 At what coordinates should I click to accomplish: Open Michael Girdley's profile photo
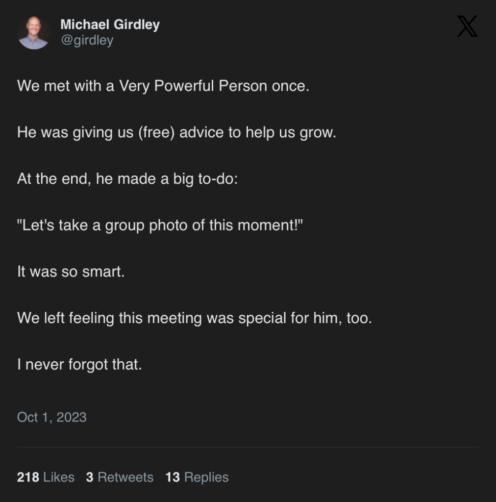tap(34, 32)
